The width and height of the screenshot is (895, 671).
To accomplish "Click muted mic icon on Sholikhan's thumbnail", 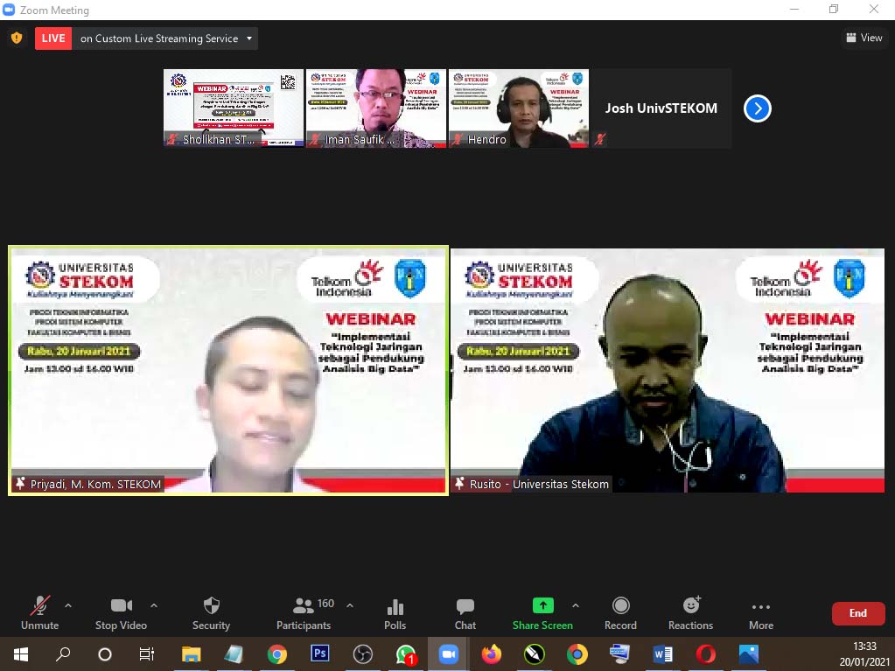I will point(172,139).
